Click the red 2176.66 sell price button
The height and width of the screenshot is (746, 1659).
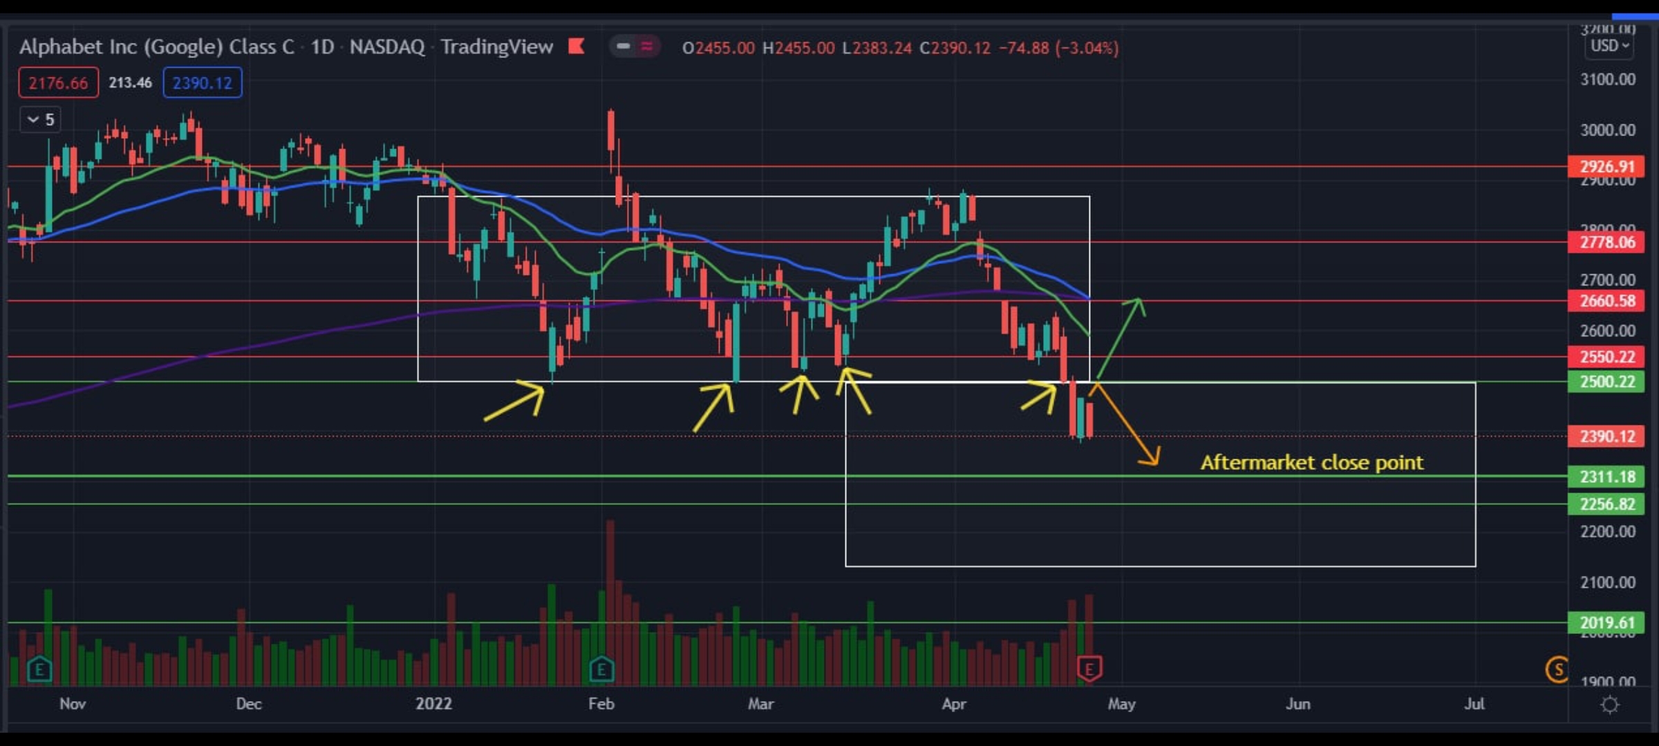58,83
